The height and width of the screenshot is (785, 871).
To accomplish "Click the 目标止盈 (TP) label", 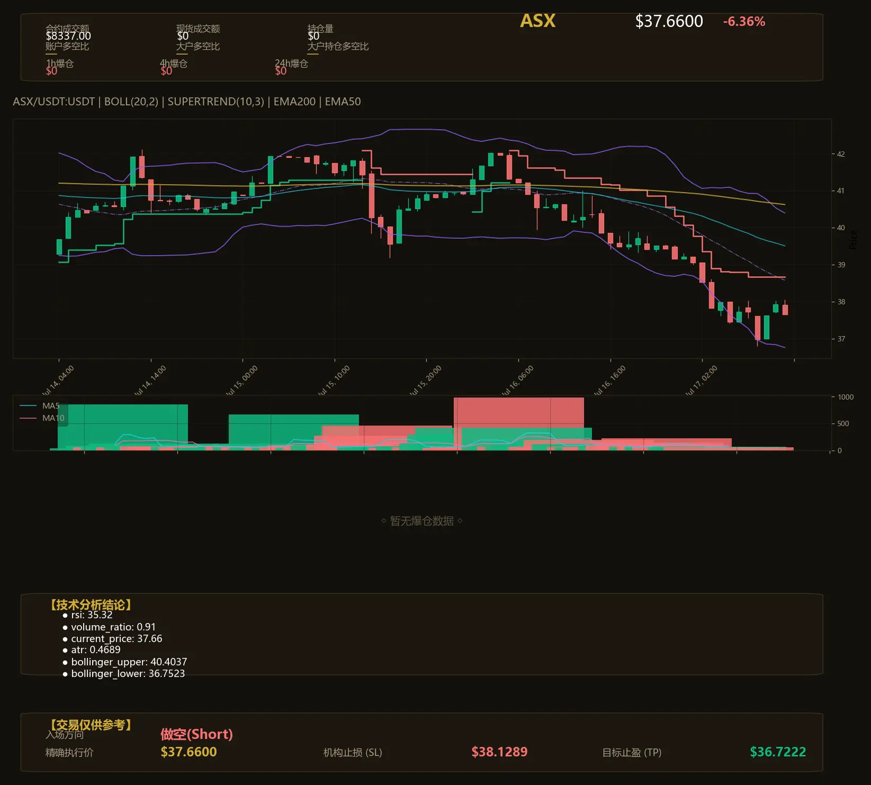I will (632, 752).
